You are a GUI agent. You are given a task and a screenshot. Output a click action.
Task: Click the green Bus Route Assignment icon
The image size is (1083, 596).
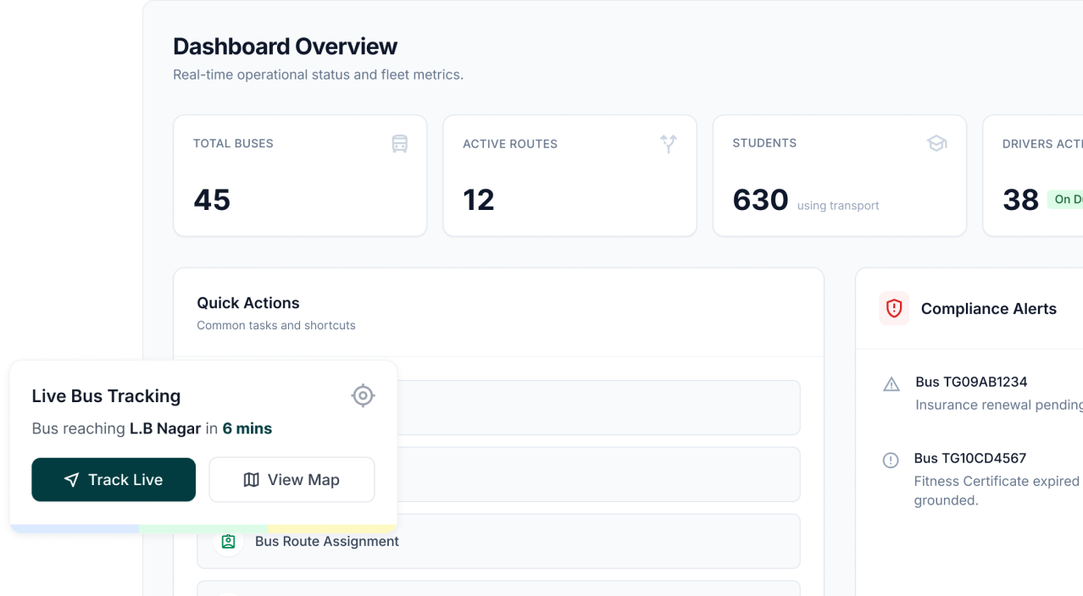coord(228,542)
